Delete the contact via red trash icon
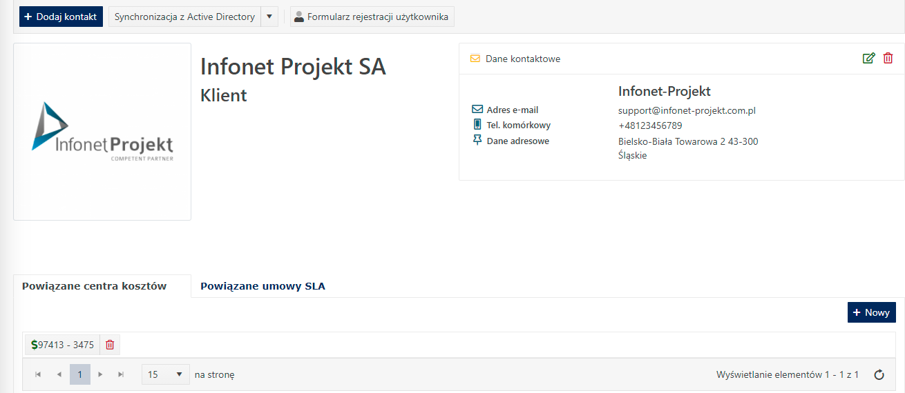This screenshot has width=905, height=393. point(888,59)
